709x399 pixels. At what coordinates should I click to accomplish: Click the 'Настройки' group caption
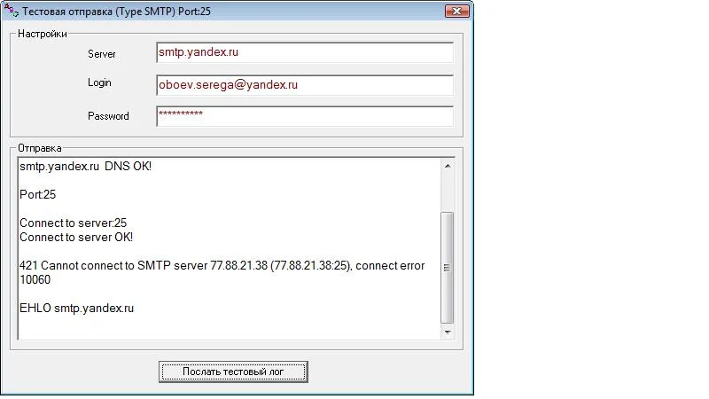click(x=43, y=34)
